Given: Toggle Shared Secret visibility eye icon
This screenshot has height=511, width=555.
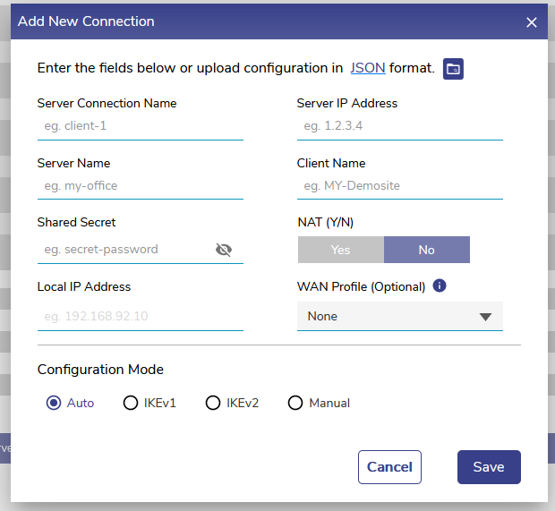Looking at the screenshot, I should point(224,250).
